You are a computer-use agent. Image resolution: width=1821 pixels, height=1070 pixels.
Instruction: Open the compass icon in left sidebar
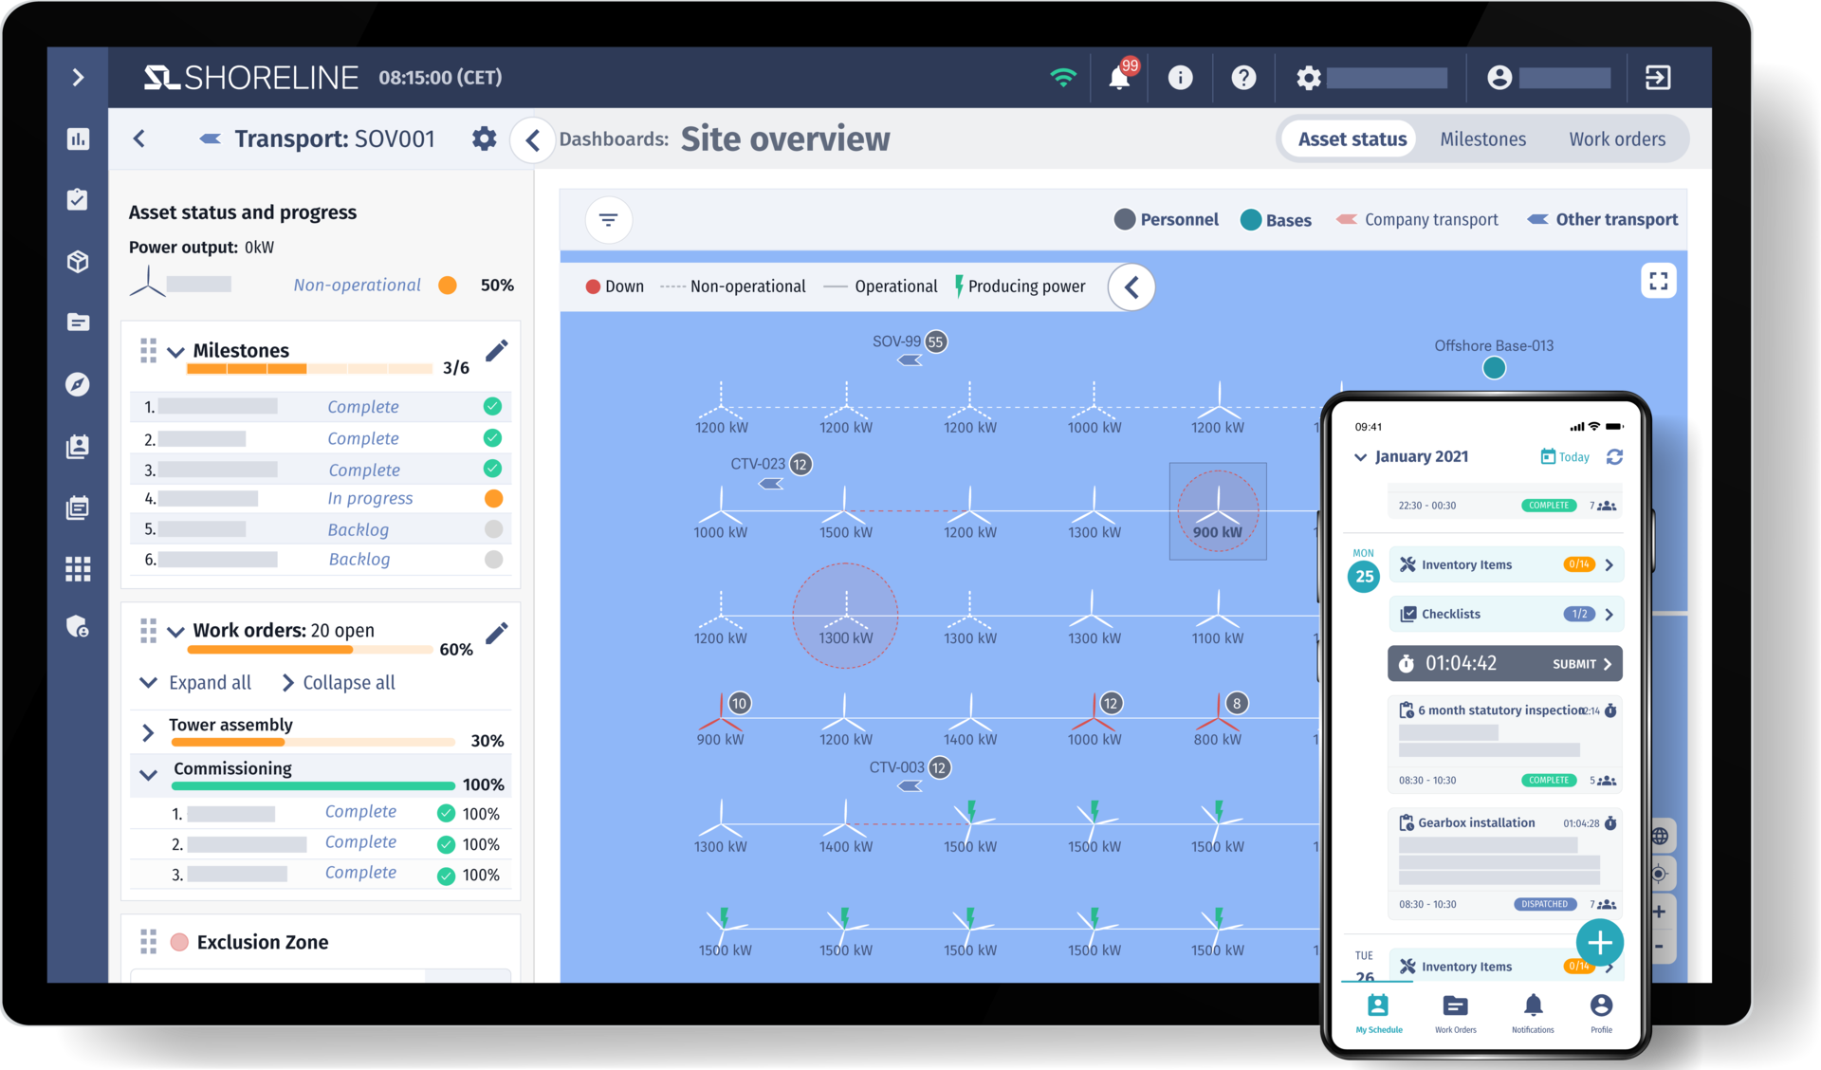tap(78, 384)
